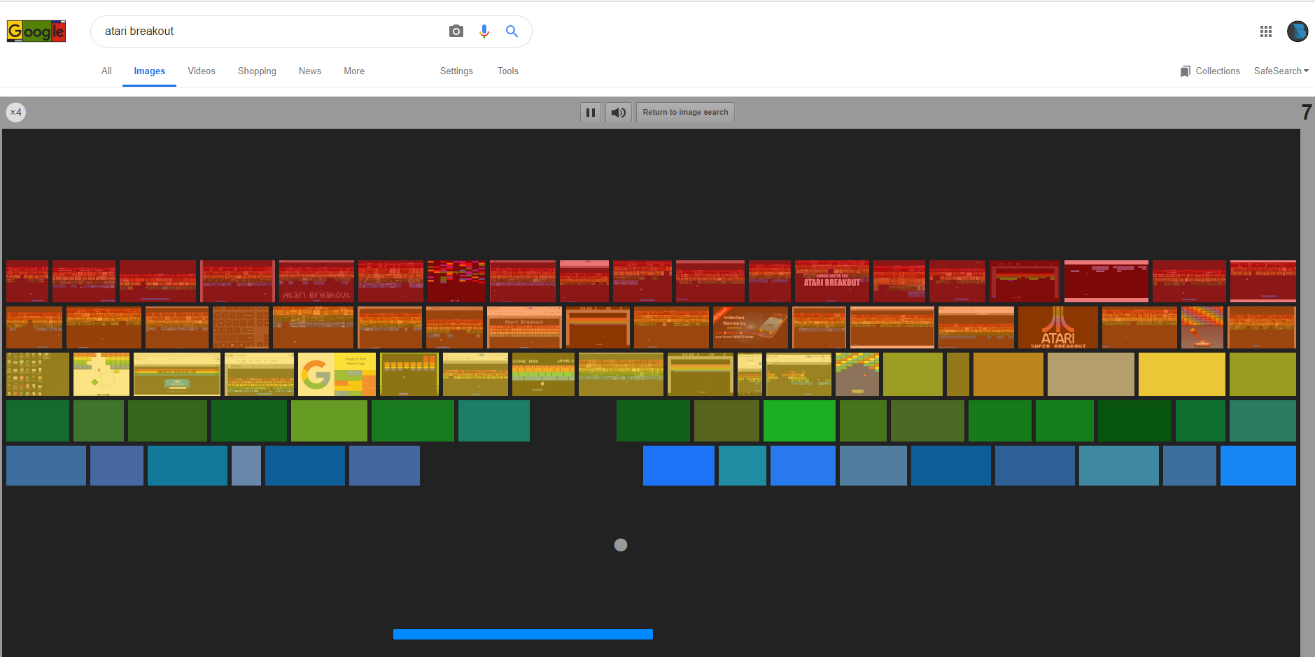This screenshot has width=1315, height=657.
Task: Click the blue paddle bar
Action: point(523,634)
